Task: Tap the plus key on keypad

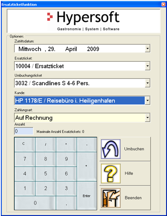Action: 87,167
